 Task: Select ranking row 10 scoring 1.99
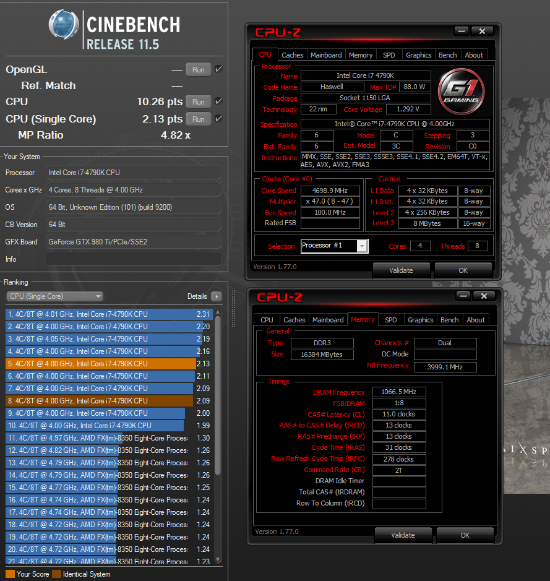point(110,425)
